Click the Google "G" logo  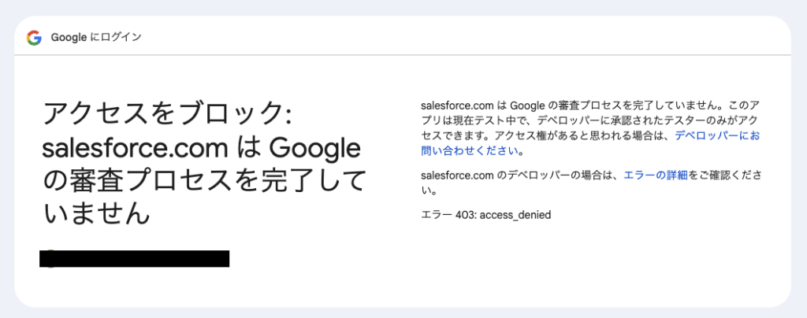[x=34, y=37]
